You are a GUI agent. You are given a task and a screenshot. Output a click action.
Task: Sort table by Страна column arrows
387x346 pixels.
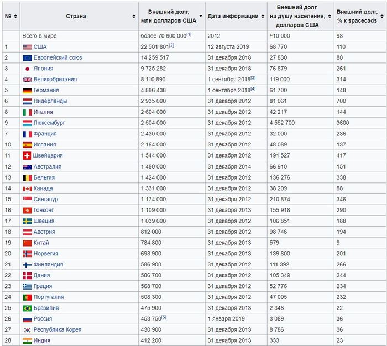click(134, 17)
